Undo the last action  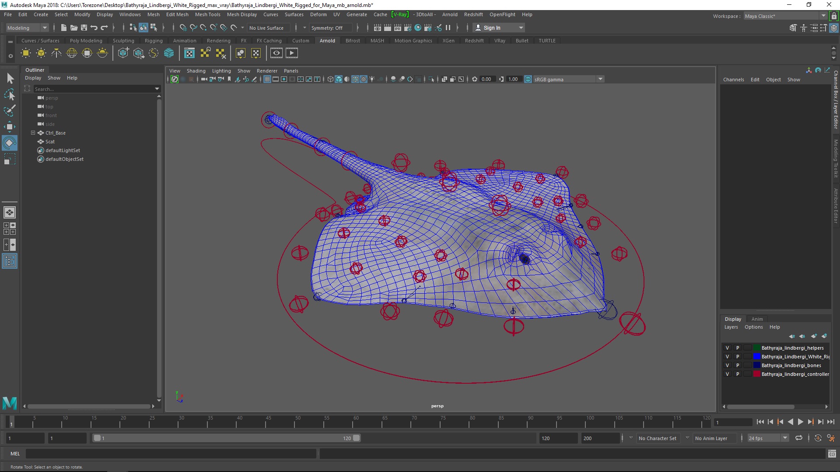click(94, 28)
